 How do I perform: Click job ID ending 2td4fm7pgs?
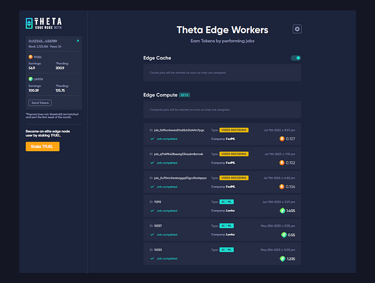pos(179,130)
